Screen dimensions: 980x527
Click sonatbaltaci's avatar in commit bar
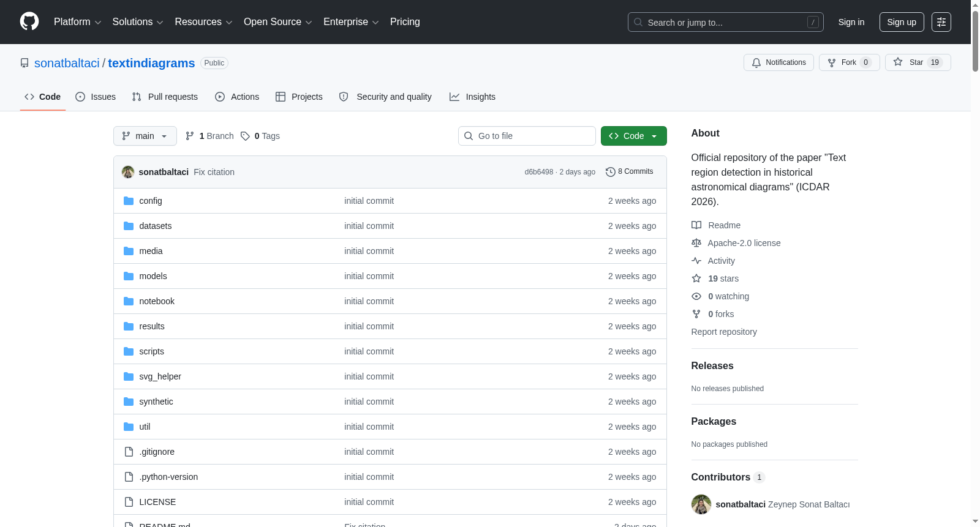[x=128, y=172]
